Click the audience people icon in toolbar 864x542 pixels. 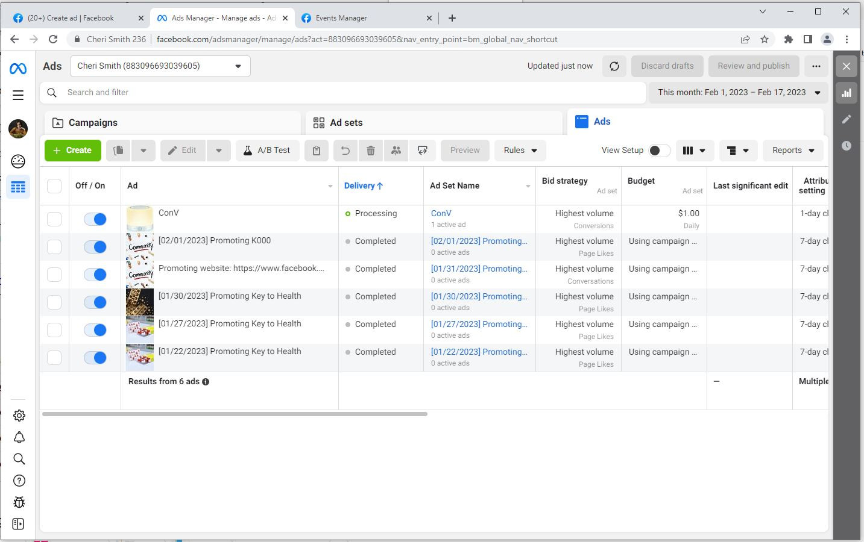click(396, 151)
